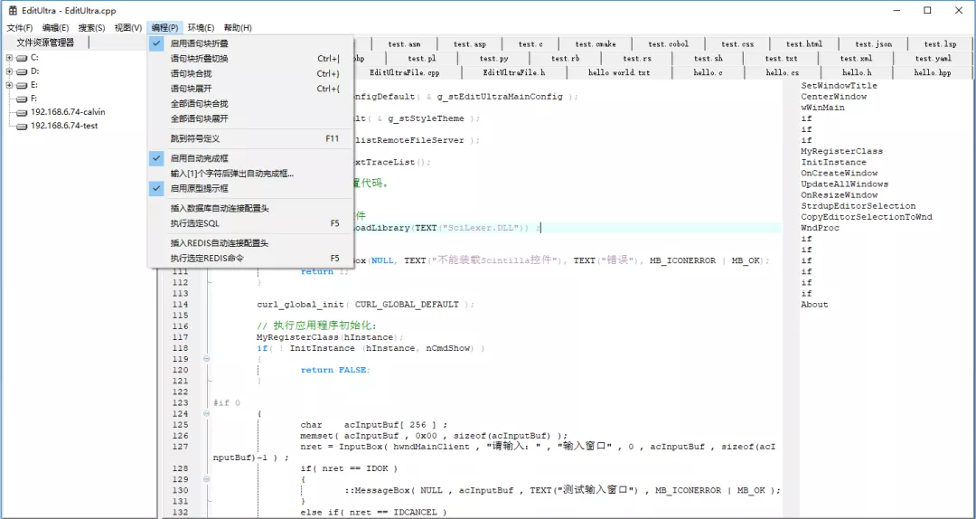This screenshot has width=976, height=519.
Task: Click the server icon for 192.168.6.74-test
Action: pos(23,126)
